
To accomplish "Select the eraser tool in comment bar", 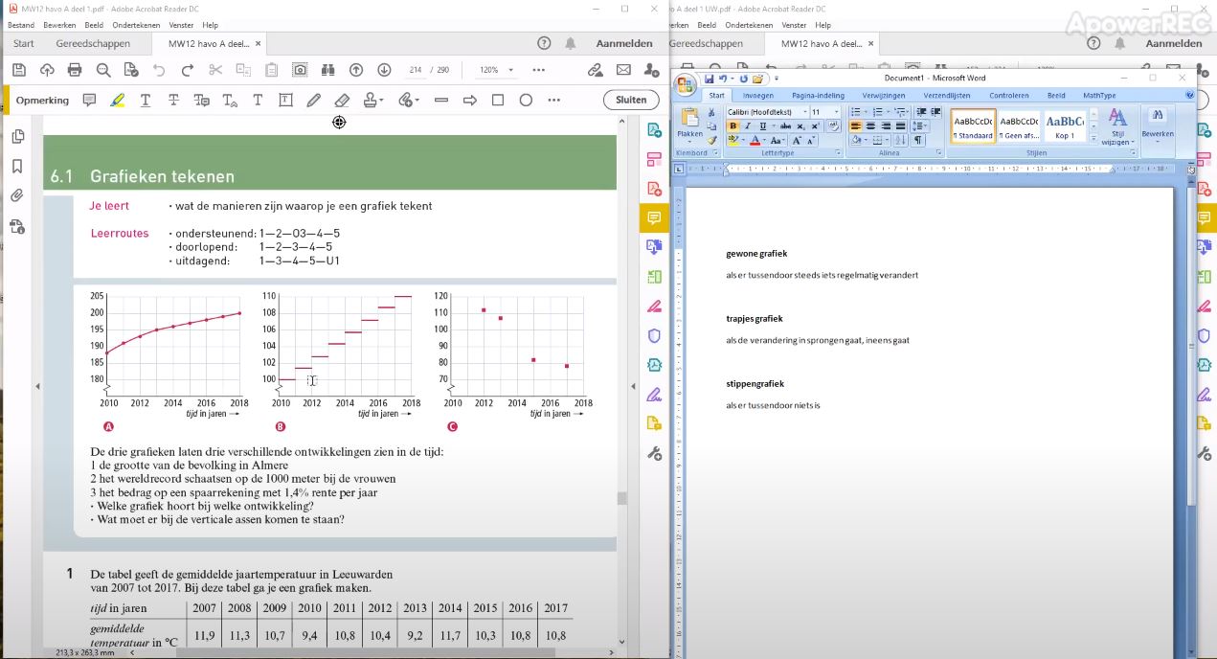I will coord(342,100).
